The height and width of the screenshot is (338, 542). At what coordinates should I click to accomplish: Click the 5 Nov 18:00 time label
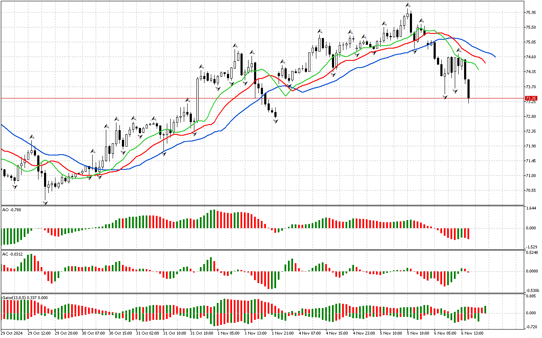click(419, 333)
